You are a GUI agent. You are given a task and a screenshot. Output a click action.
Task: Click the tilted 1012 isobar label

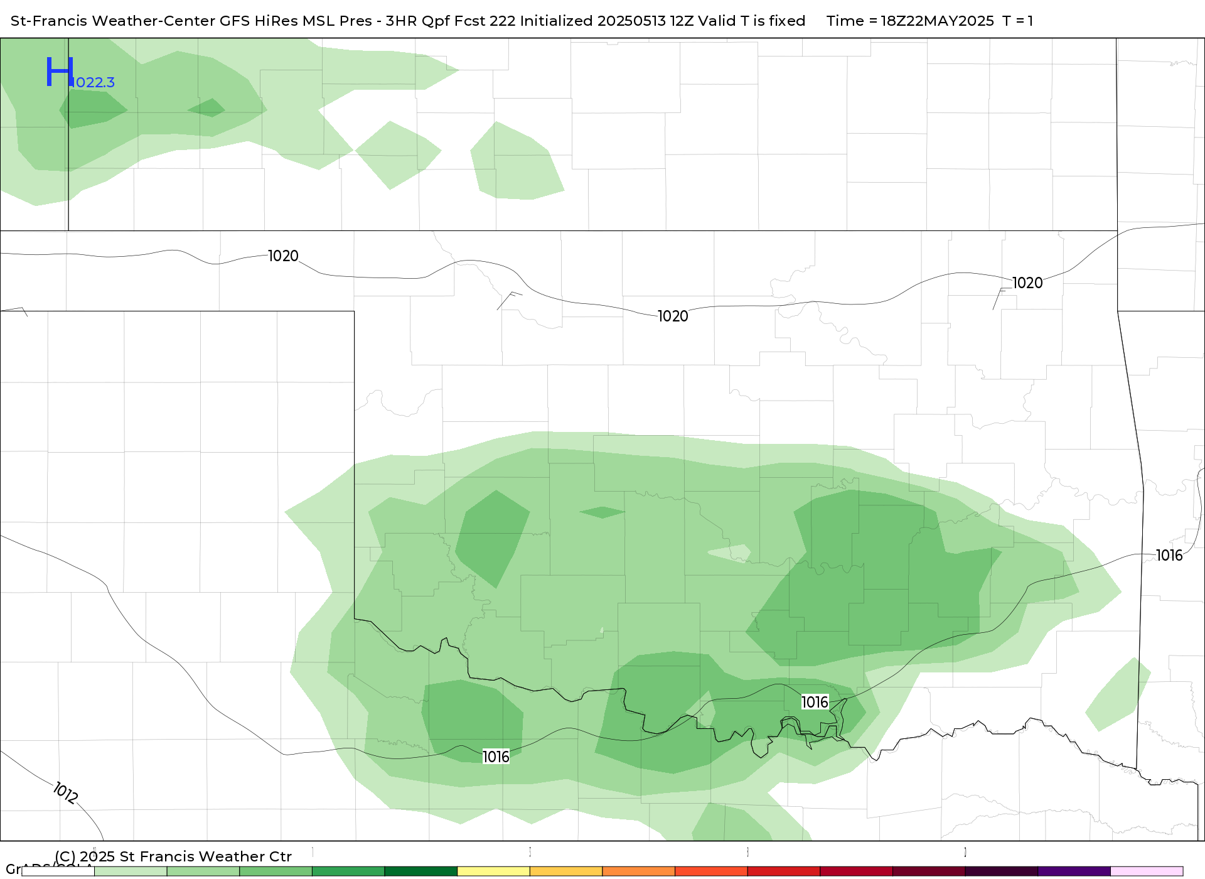(65, 792)
